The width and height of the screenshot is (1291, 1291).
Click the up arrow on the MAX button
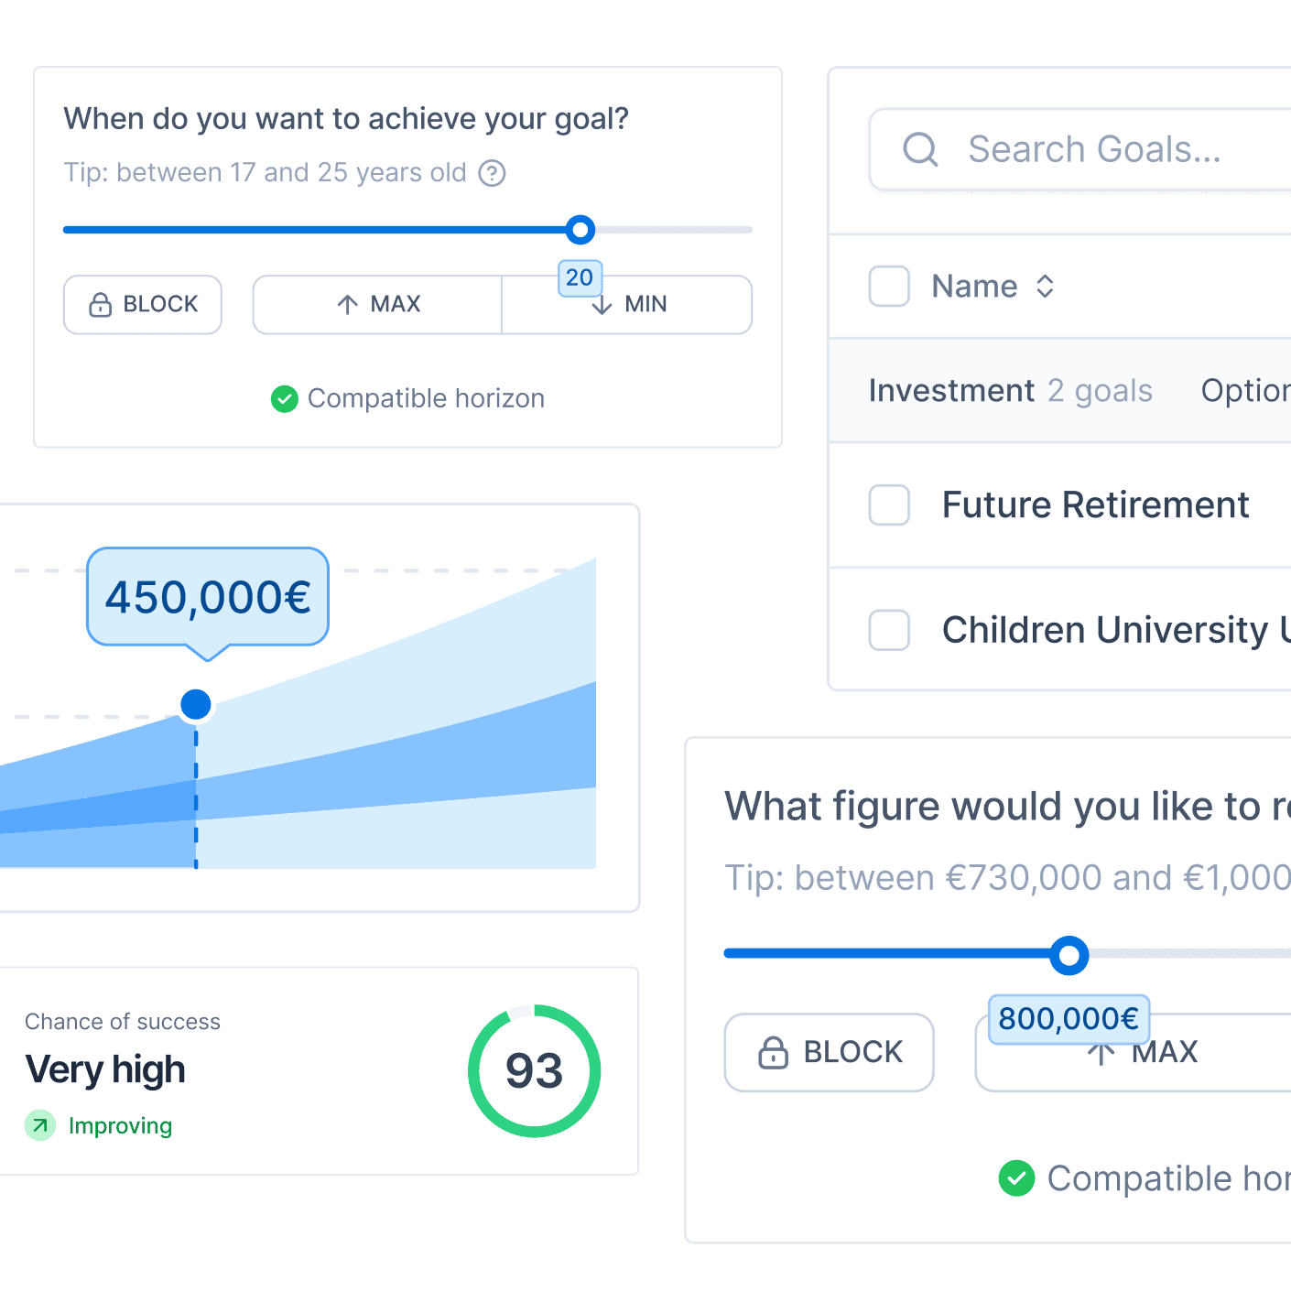pyautogui.click(x=348, y=304)
